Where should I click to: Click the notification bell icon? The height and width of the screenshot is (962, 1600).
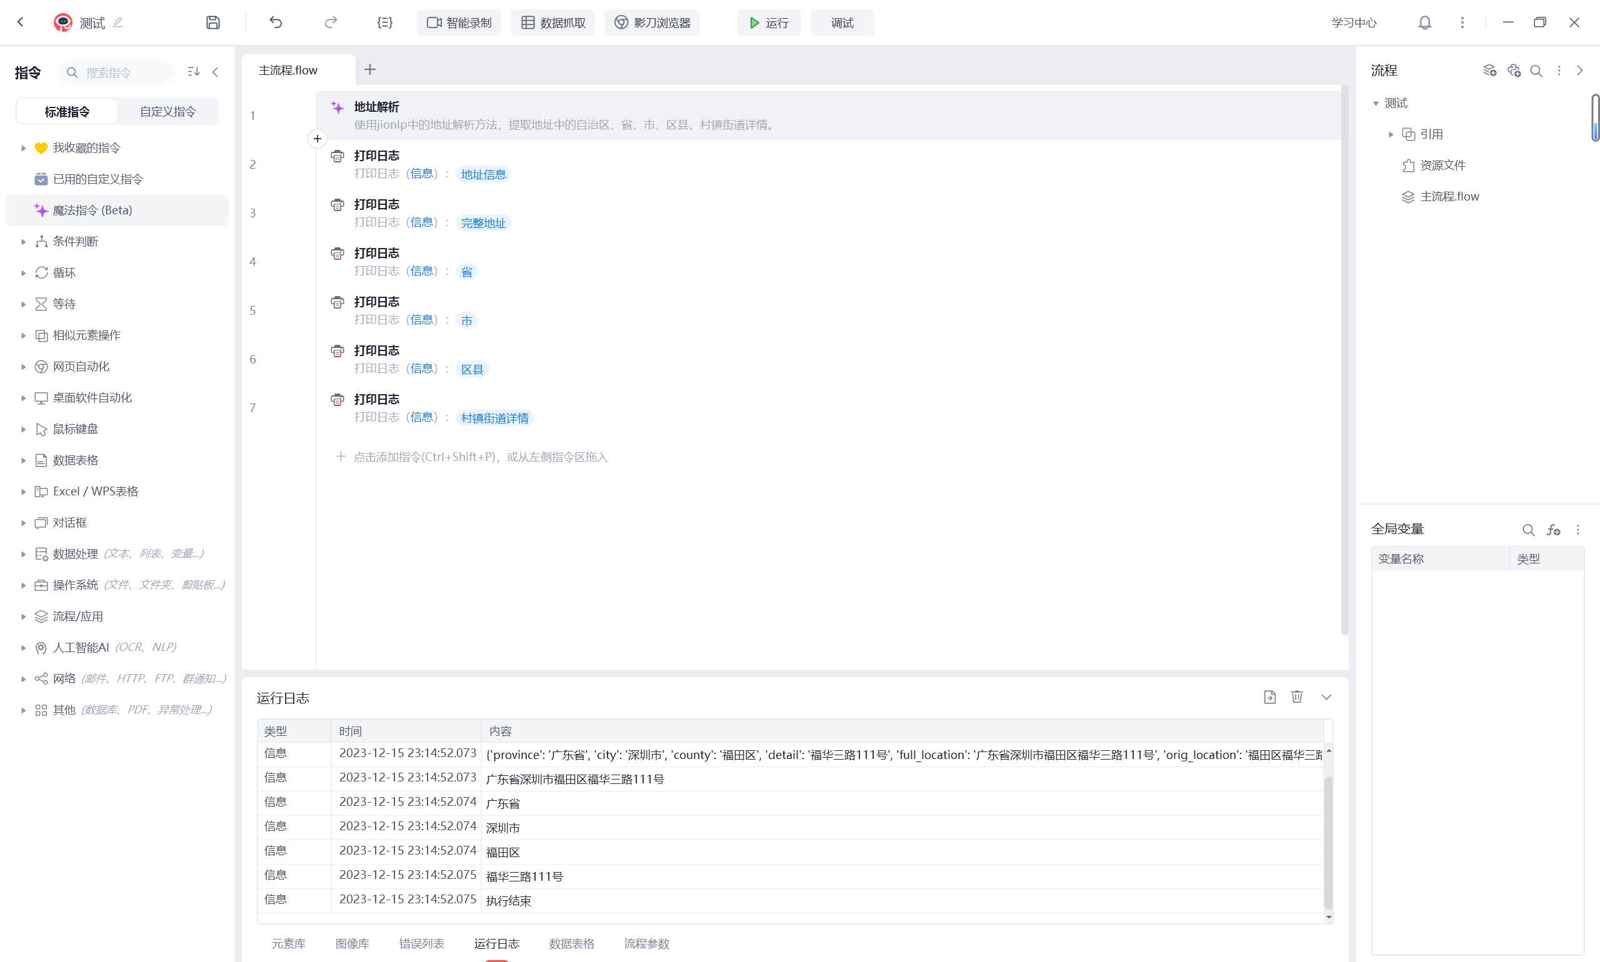1424,22
